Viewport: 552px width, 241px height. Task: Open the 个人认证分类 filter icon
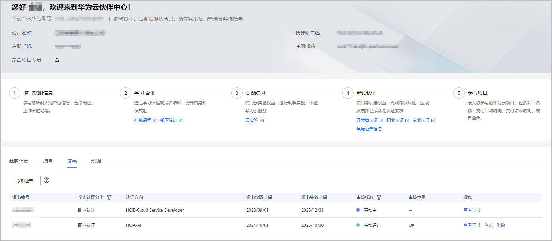tap(109, 197)
